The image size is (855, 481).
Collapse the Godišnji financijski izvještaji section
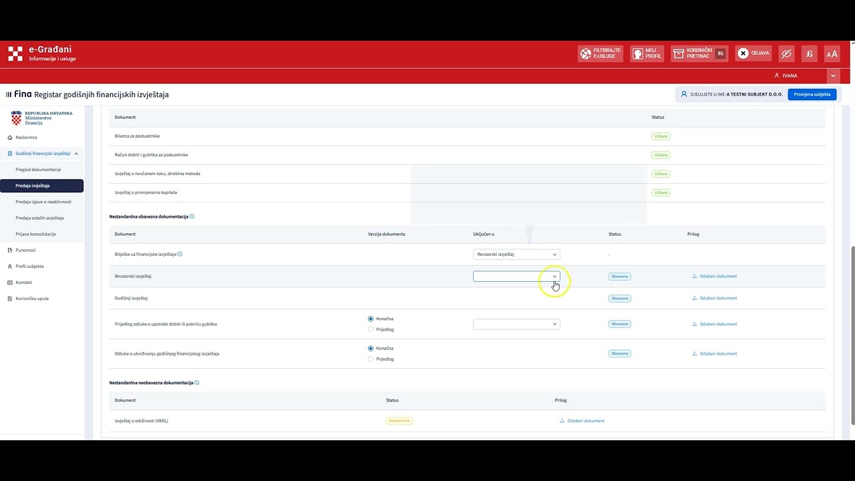[x=76, y=154]
